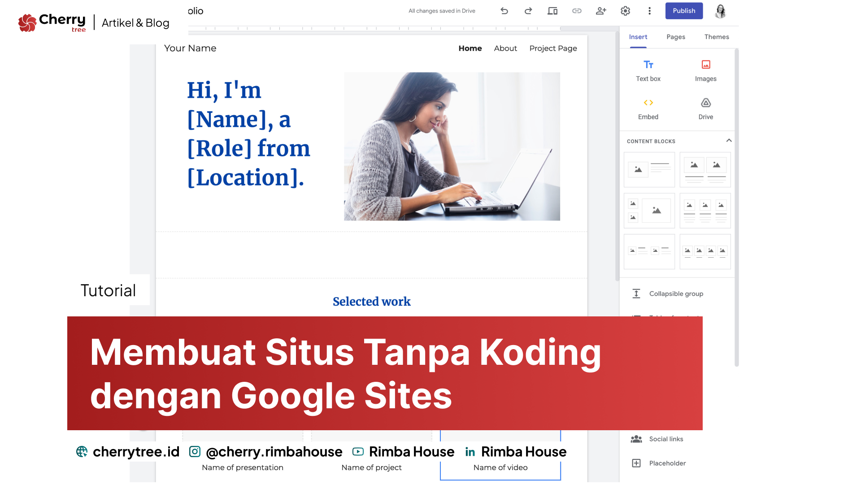Click the Publish button
This screenshot has width=861, height=484.
click(x=684, y=11)
